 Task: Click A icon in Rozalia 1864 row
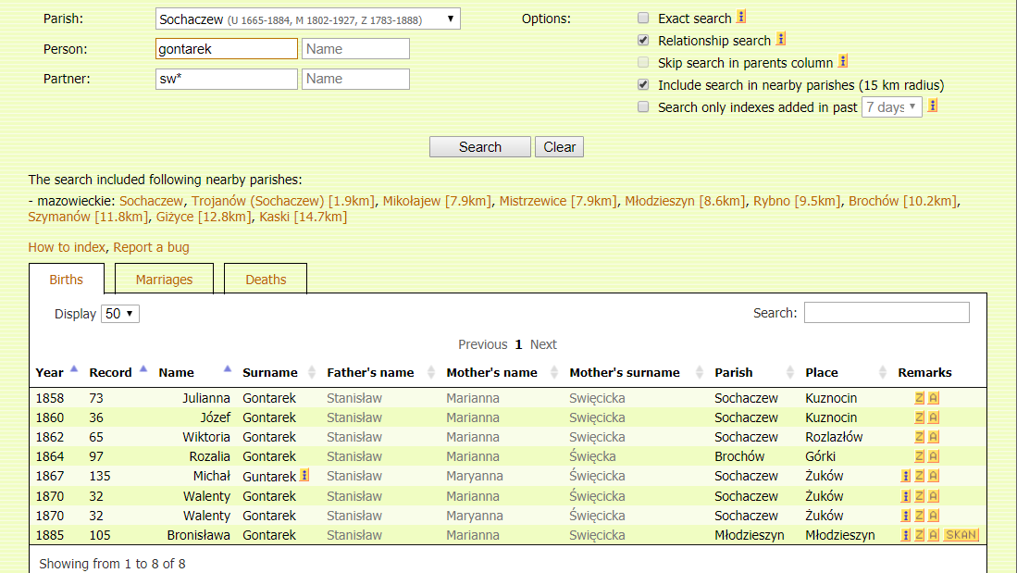[934, 456]
